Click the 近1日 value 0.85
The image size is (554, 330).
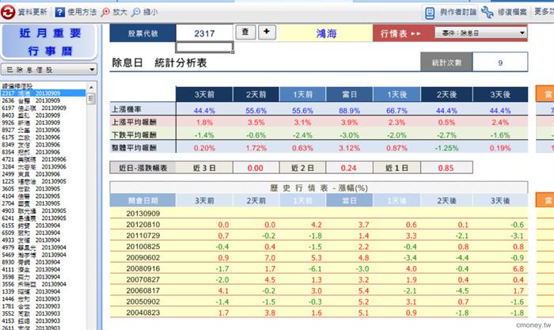click(x=446, y=169)
